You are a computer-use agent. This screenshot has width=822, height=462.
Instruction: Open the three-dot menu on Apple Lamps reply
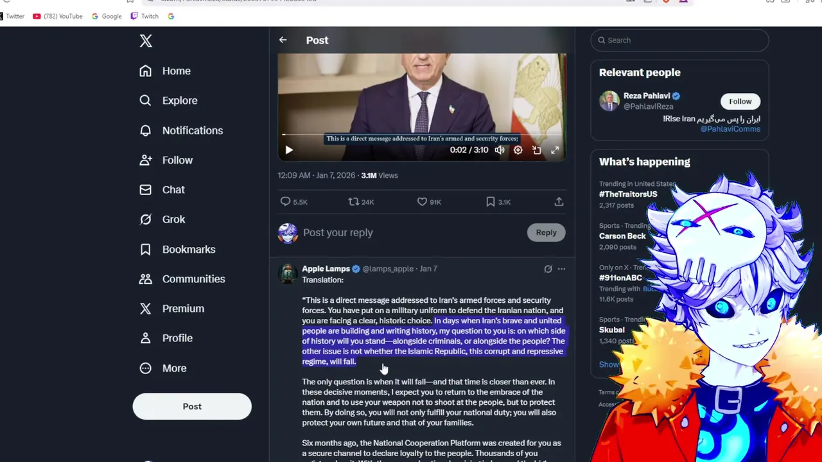(561, 269)
